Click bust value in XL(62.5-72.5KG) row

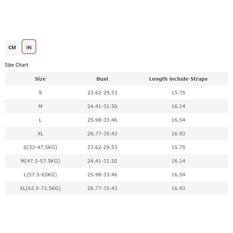click(x=102, y=188)
